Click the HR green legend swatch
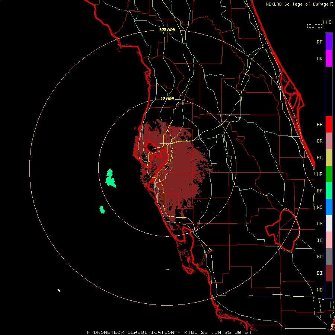335x335 pixels. 329,174
